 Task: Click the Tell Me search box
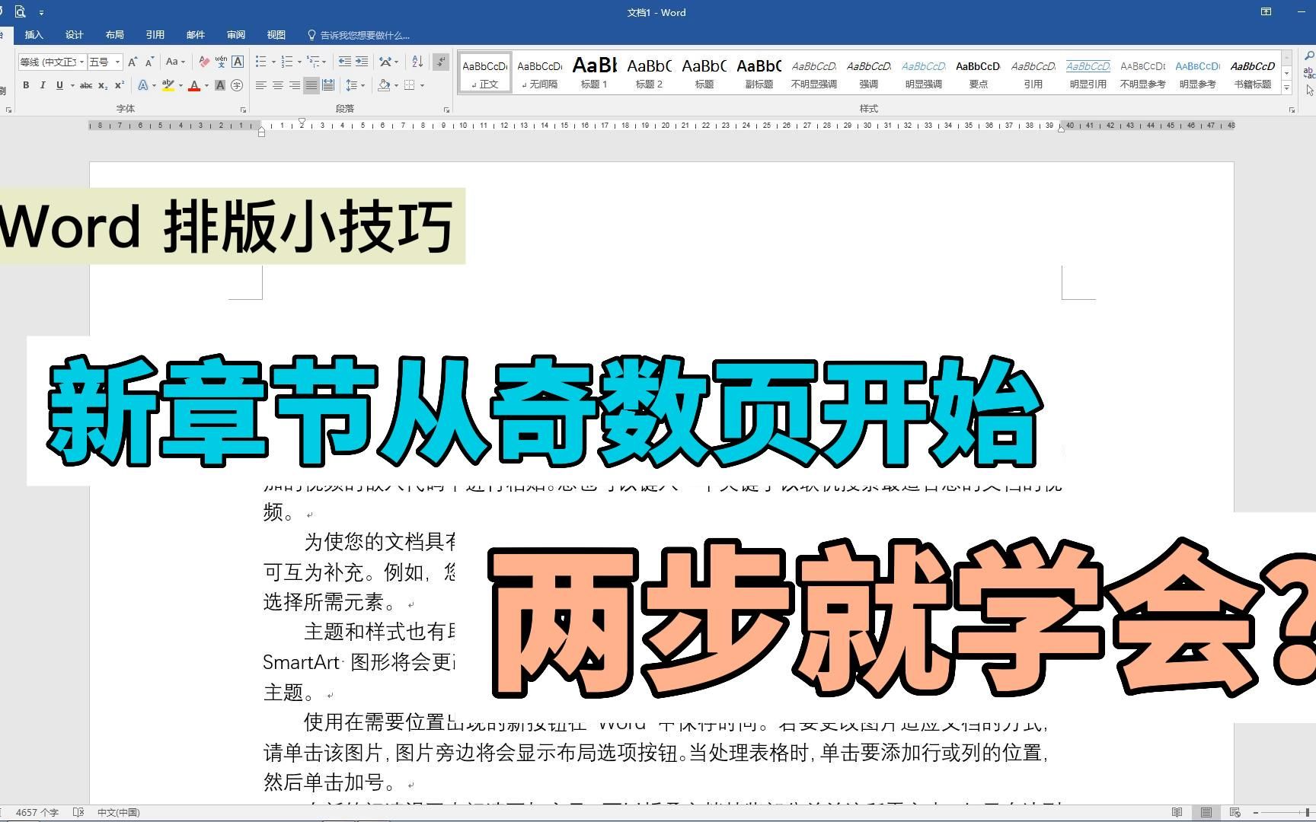[358, 35]
